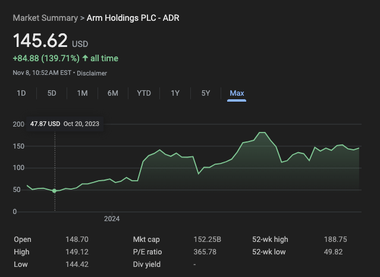Click the P/E ratio value 365.78
Image resolution: width=380 pixels, height=277 pixels.
tap(205, 251)
